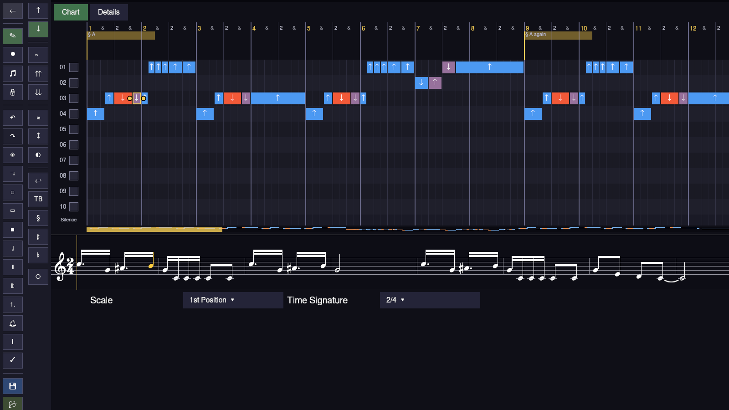Click measure number 12 in the ruler

coord(693,28)
